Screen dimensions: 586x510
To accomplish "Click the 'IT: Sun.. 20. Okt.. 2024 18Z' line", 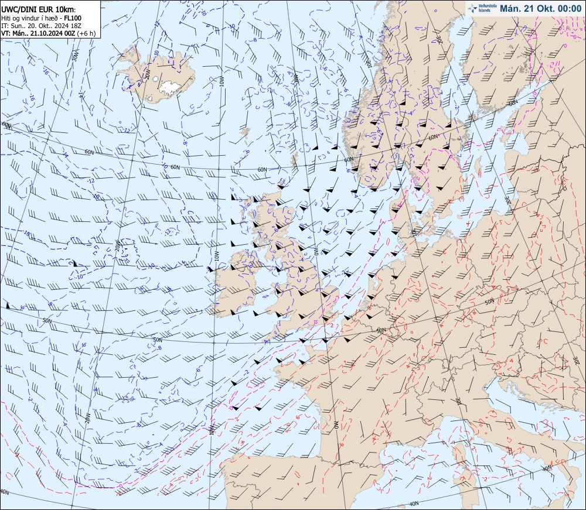I will click(x=41, y=26).
